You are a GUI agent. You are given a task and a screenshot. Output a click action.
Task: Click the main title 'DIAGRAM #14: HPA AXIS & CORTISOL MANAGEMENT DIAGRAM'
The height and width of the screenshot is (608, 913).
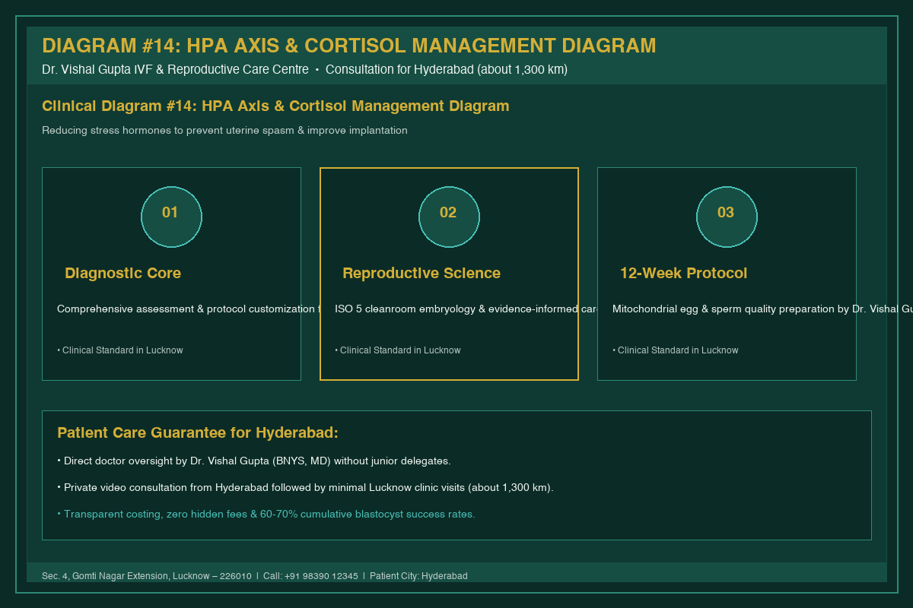point(348,46)
